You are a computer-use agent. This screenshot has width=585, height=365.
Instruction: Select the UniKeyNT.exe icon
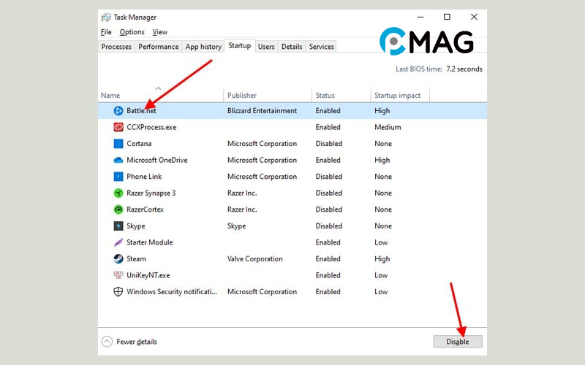[118, 275]
